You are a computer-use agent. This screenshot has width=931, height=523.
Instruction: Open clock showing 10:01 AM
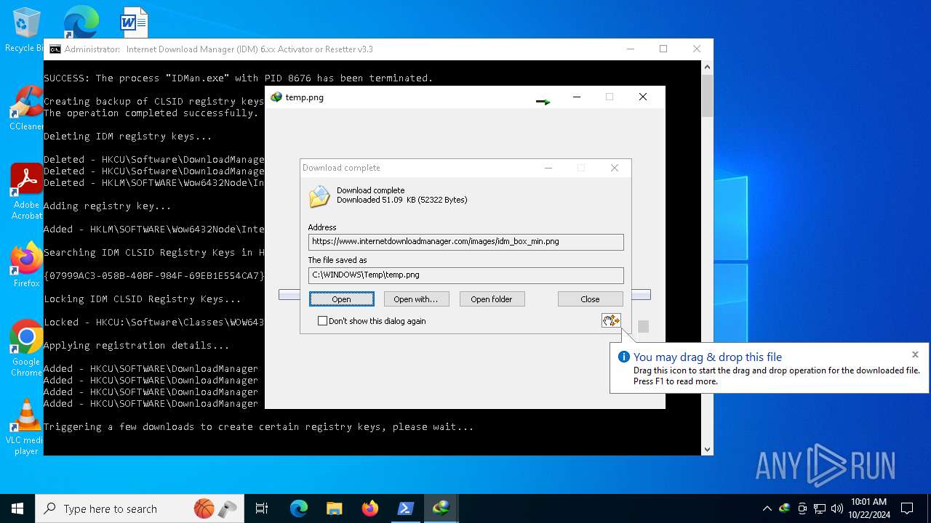869,508
